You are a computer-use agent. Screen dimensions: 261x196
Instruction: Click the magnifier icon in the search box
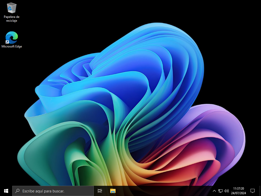(x=17, y=191)
